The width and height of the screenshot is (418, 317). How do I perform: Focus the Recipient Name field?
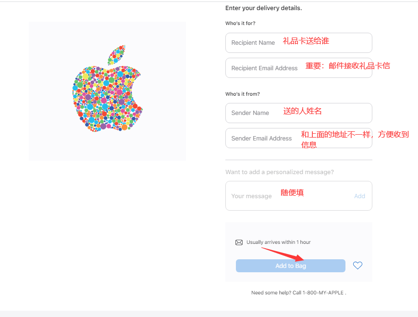(x=298, y=43)
